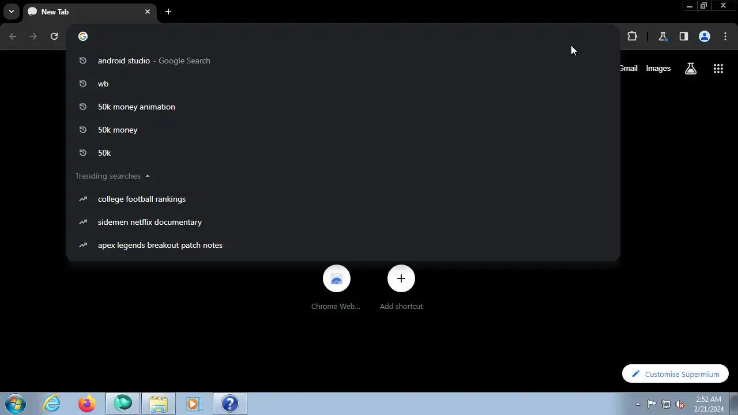Image resolution: width=738 pixels, height=415 pixels.
Task: Open the Google apps grid
Action: tap(718, 69)
